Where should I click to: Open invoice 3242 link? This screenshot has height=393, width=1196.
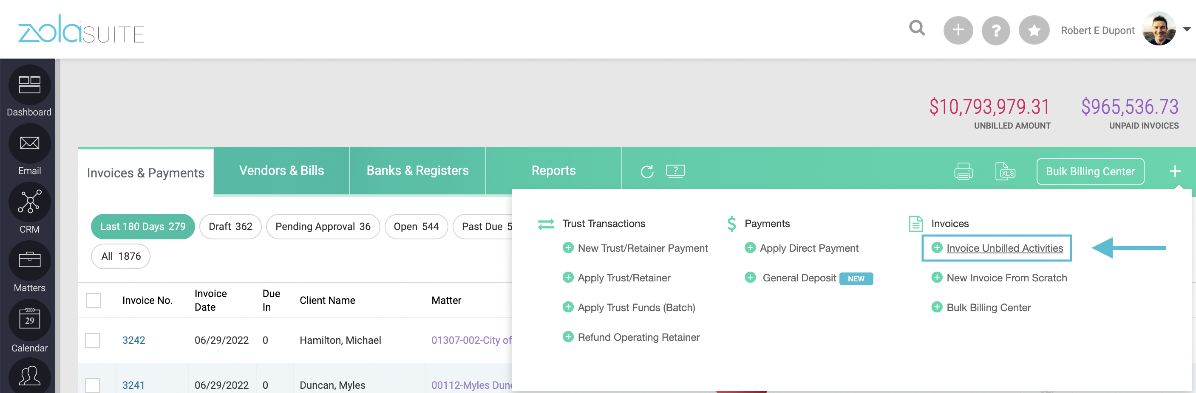[133, 340]
